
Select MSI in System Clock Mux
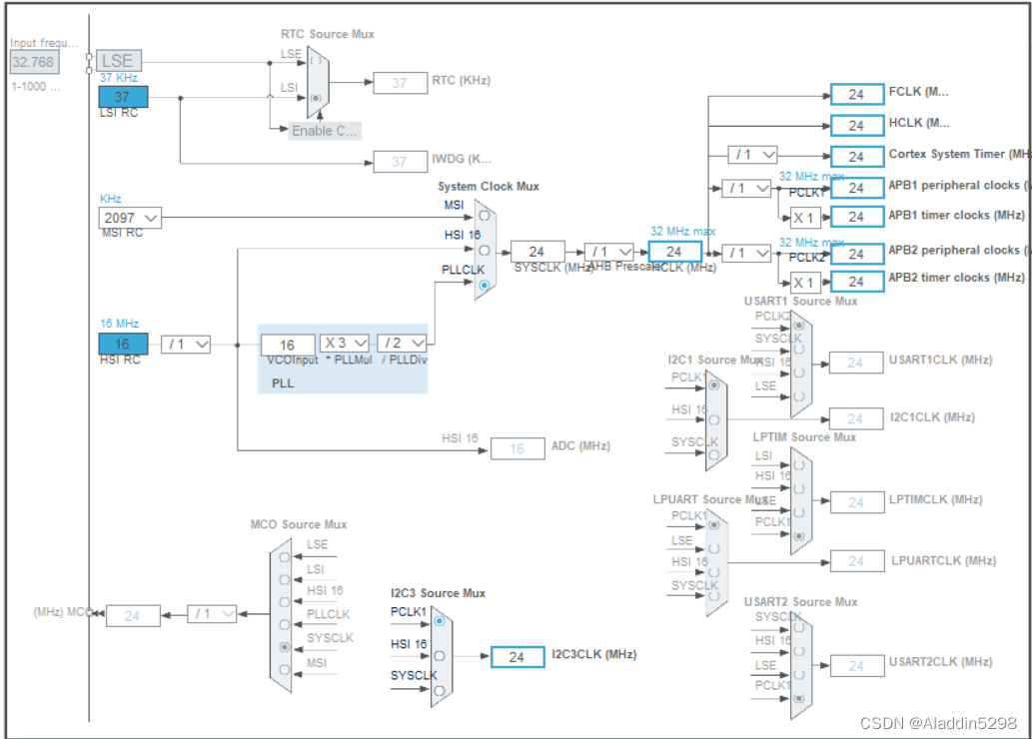click(x=485, y=215)
